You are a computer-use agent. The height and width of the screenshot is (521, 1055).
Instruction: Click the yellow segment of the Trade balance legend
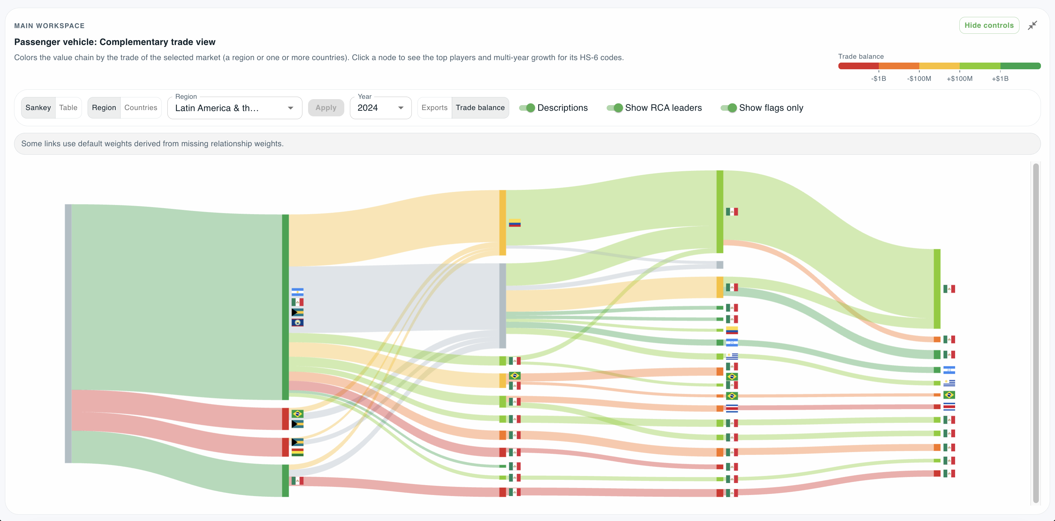pos(940,66)
